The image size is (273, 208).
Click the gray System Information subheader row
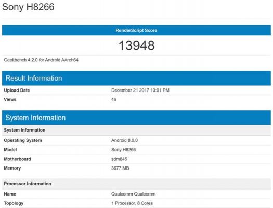(136, 130)
